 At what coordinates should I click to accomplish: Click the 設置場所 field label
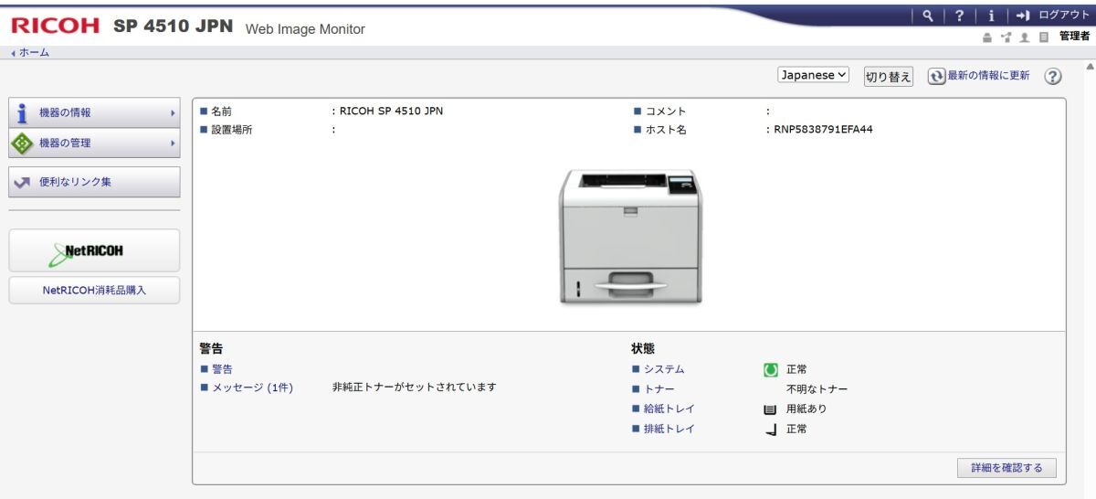pyautogui.click(x=232, y=130)
